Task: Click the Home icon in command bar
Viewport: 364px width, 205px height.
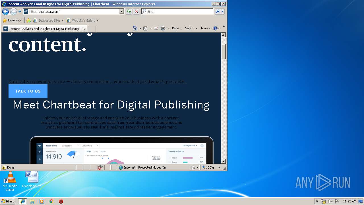Action: pyautogui.click(x=135, y=28)
